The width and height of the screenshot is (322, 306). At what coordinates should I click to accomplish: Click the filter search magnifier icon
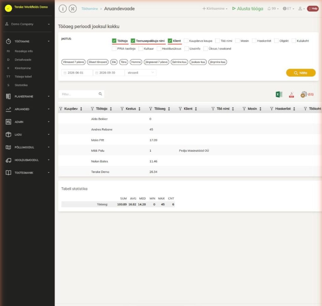100,94
